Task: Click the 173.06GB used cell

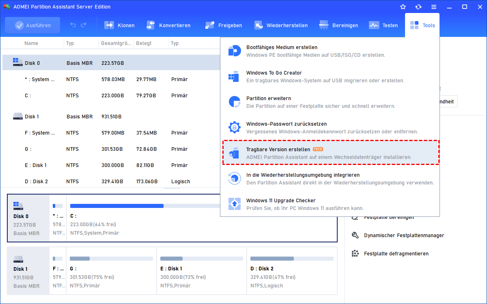Action: tap(147, 182)
